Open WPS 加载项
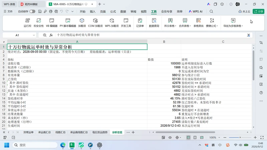267x150 pixels. click(112, 23)
